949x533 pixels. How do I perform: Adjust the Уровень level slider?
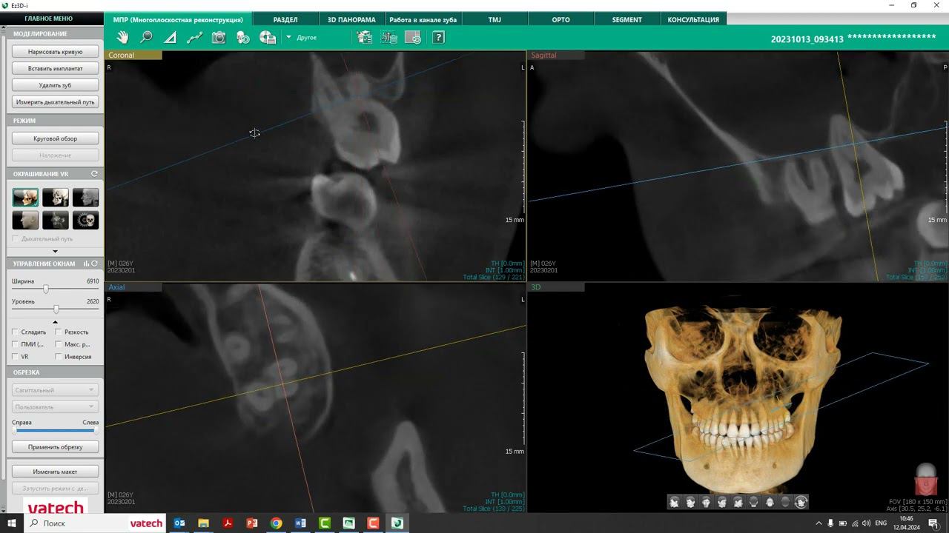coord(56,309)
